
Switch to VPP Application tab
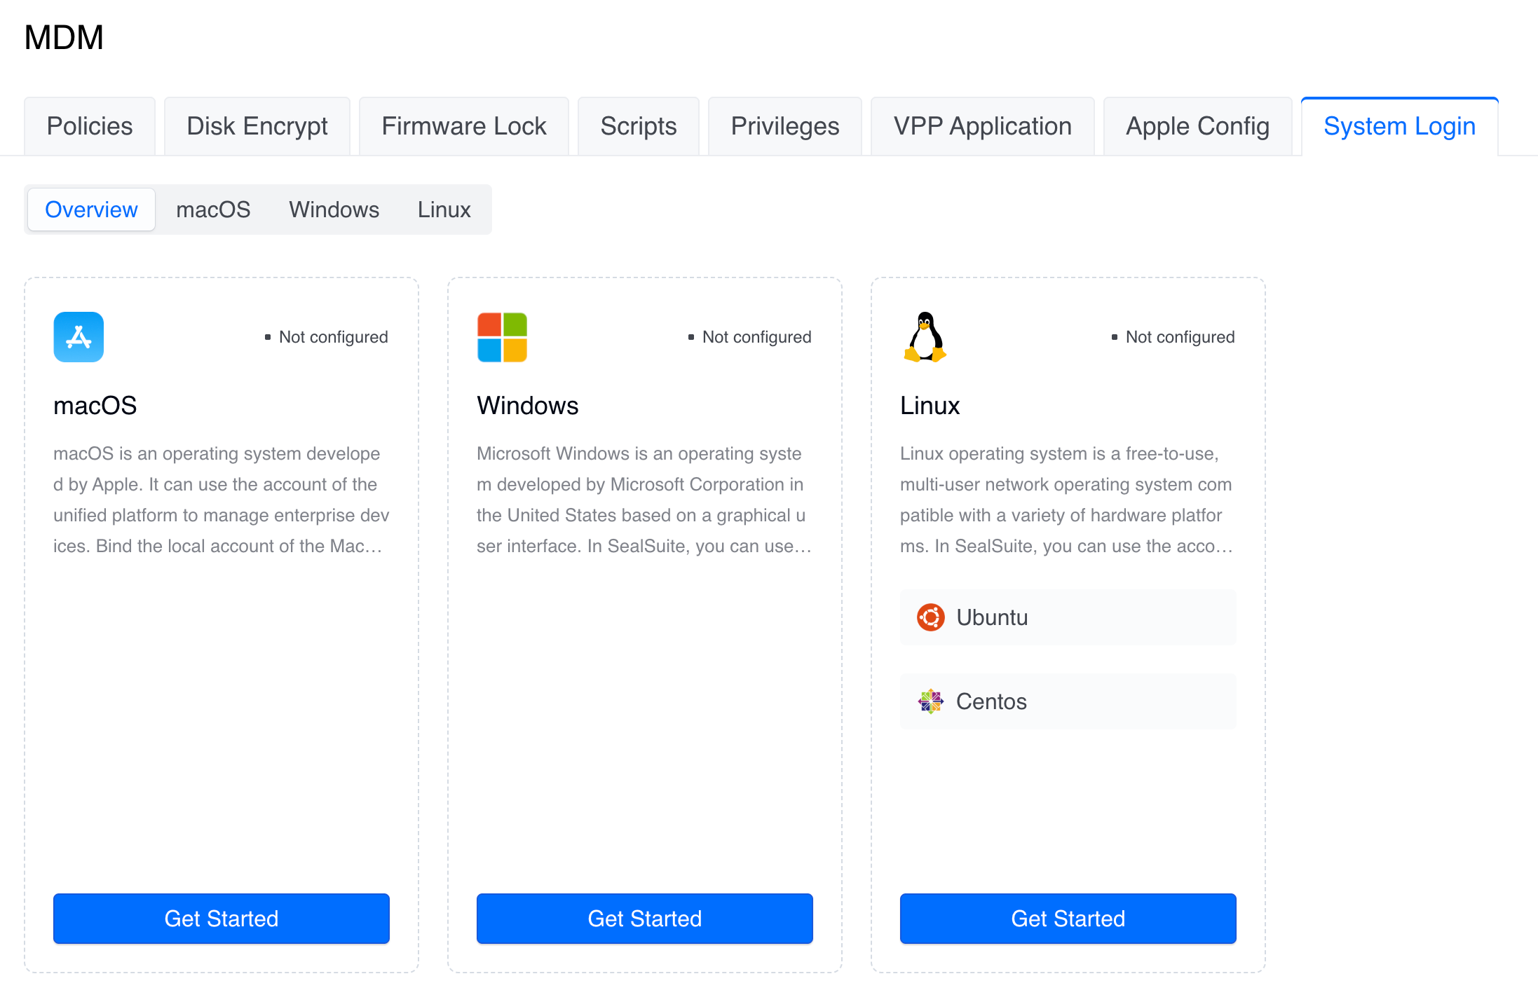click(x=982, y=127)
